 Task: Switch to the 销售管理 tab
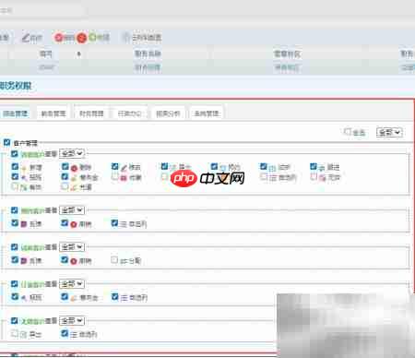point(53,113)
